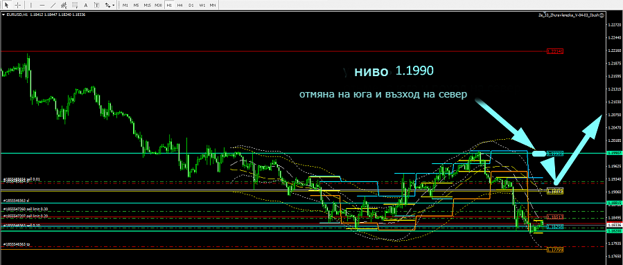Click the expert advisor name in corner
The width and height of the screenshot is (623, 265).
tap(568, 15)
